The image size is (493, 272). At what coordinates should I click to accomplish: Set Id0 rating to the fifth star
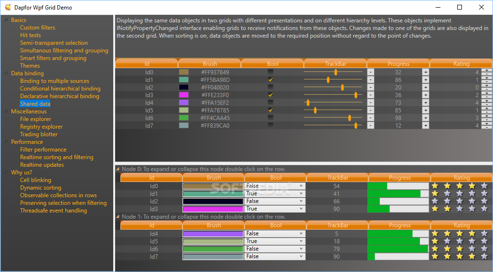[x=484, y=186]
